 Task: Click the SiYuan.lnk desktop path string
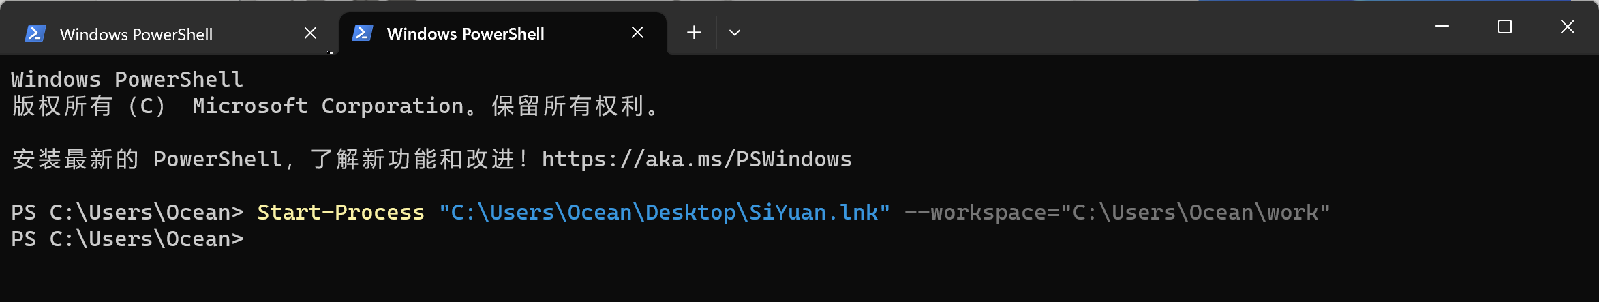click(665, 213)
